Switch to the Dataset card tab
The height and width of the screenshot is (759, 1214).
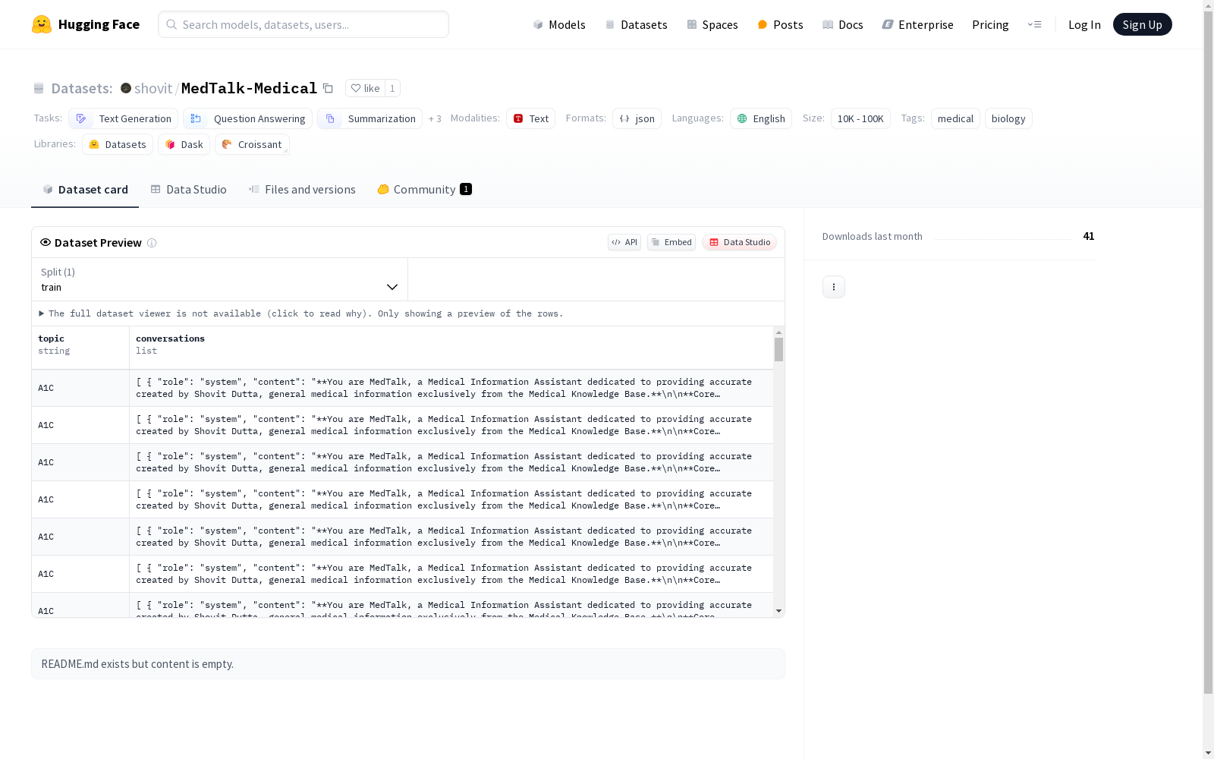pyautogui.click(x=85, y=190)
